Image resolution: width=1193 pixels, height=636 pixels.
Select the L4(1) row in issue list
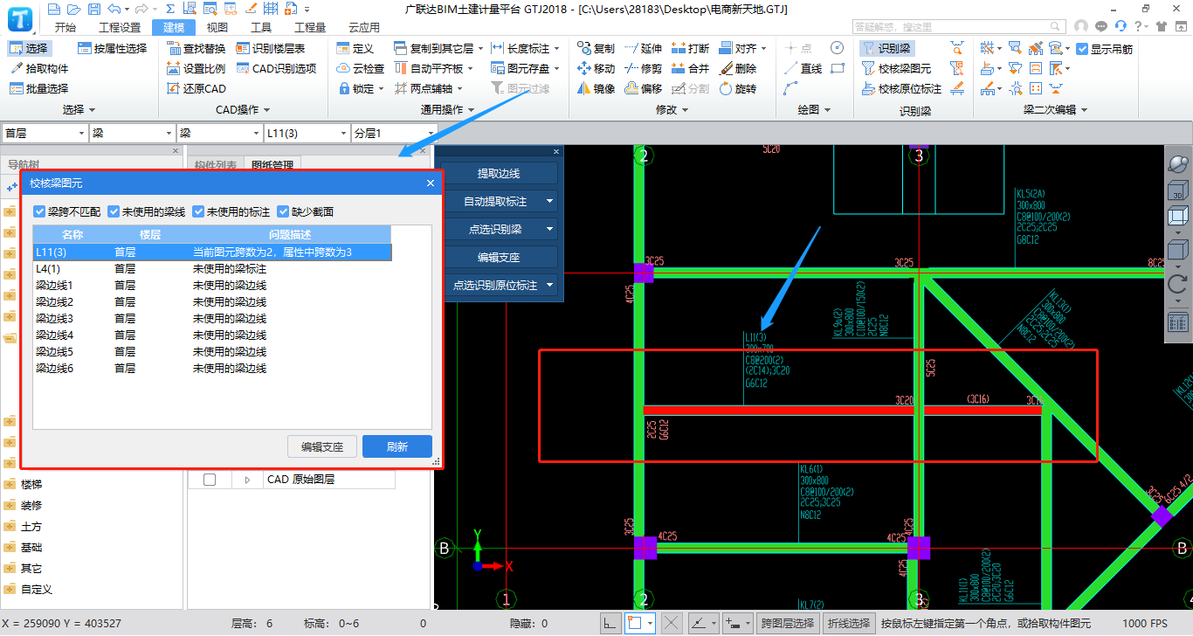coord(212,268)
